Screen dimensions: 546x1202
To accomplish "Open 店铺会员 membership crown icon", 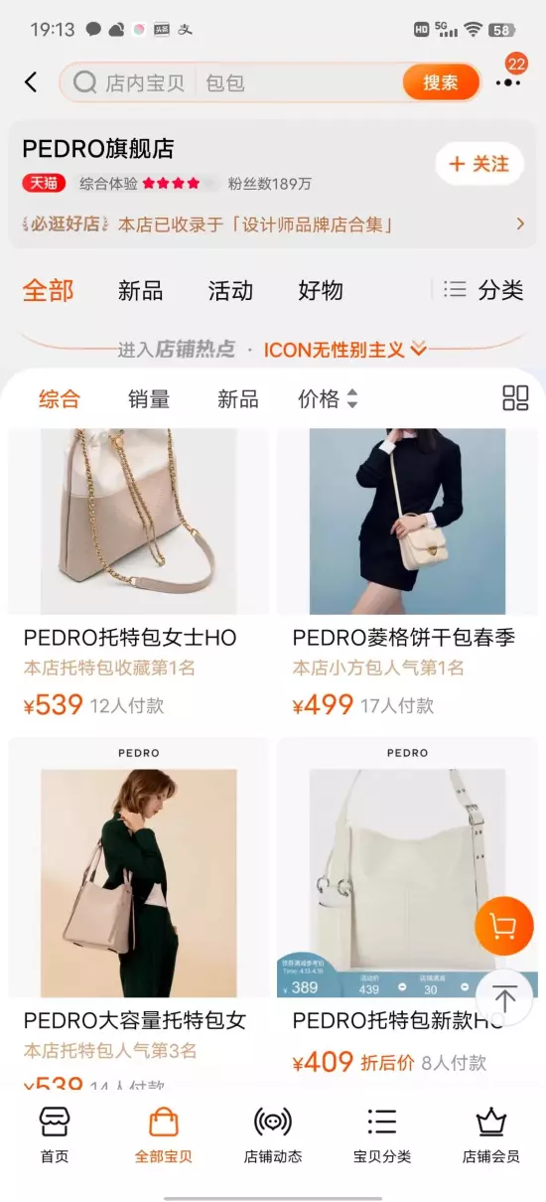I will (x=490, y=1136).
